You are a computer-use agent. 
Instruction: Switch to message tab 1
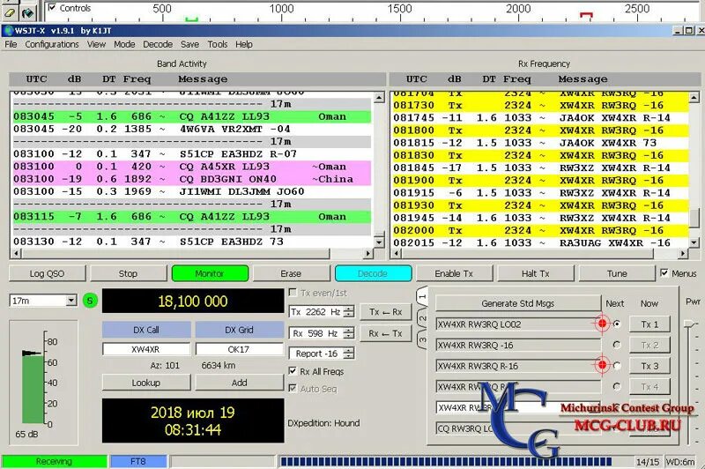pos(422,297)
